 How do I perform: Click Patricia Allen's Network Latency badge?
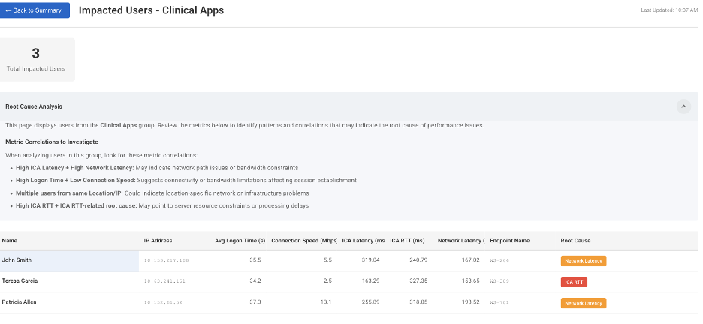click(x=584, y=303)
